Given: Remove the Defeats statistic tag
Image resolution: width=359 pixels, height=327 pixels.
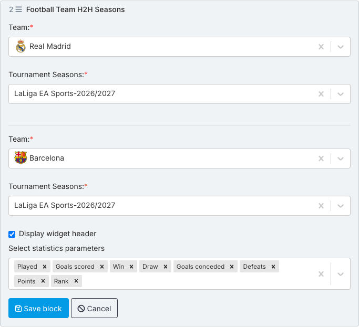Looking at the screenshot, I should (x=273, y=267).
